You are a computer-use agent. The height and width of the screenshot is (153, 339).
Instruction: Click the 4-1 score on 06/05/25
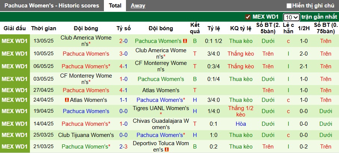click(123, 66)
